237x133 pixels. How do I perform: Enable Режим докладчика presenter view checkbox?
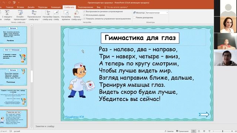(x=134, y=17)
